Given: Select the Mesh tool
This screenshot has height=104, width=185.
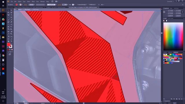Looking at the screenshot, I should [x=8, y=31].
